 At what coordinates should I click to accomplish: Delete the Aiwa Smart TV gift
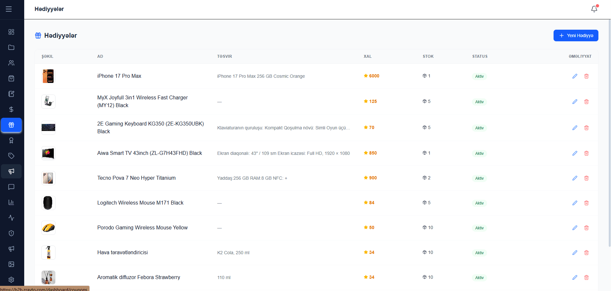586,153
